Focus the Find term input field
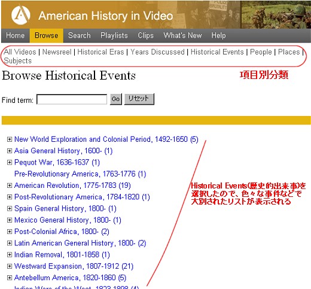Viewport: 311px width, 289px height. click(72, 99)
